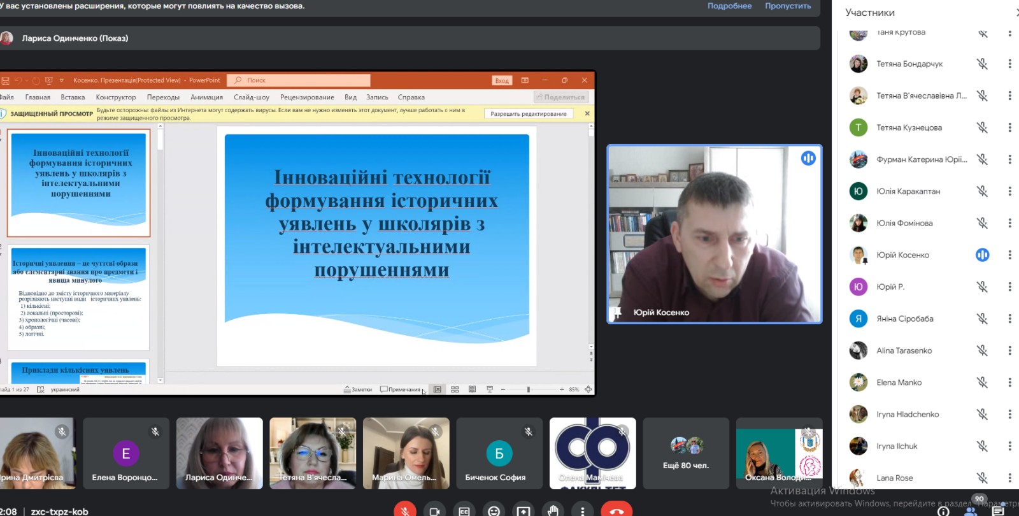Image resolution: width=1019 pixels, height=516 pixels.
Task: Open the chat panel icon
Action: tap(998, 510)
